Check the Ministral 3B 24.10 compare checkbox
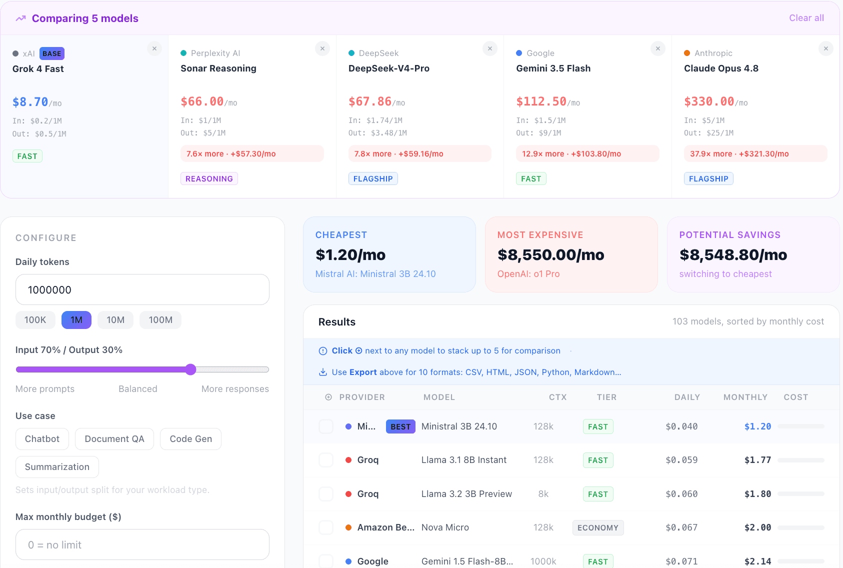The width and height of the screenshot is (843, 568). click(326, 426)
